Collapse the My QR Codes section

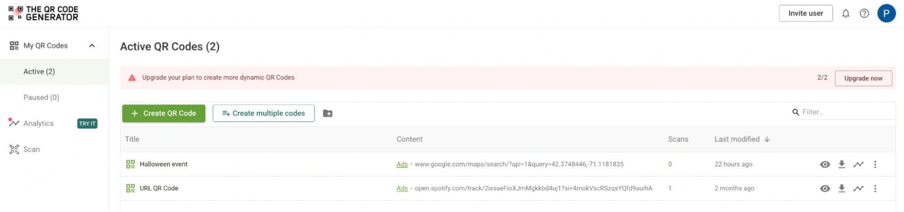coord(92,46)
